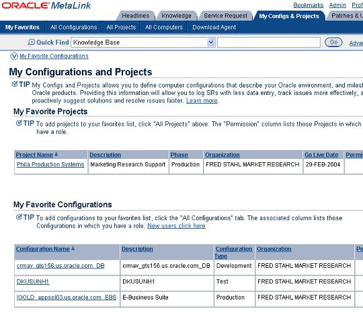This screenshot has height=315, width=363.
Task: Jump to My Favorite Configurations anchor link
Action: tap(54, 56)
